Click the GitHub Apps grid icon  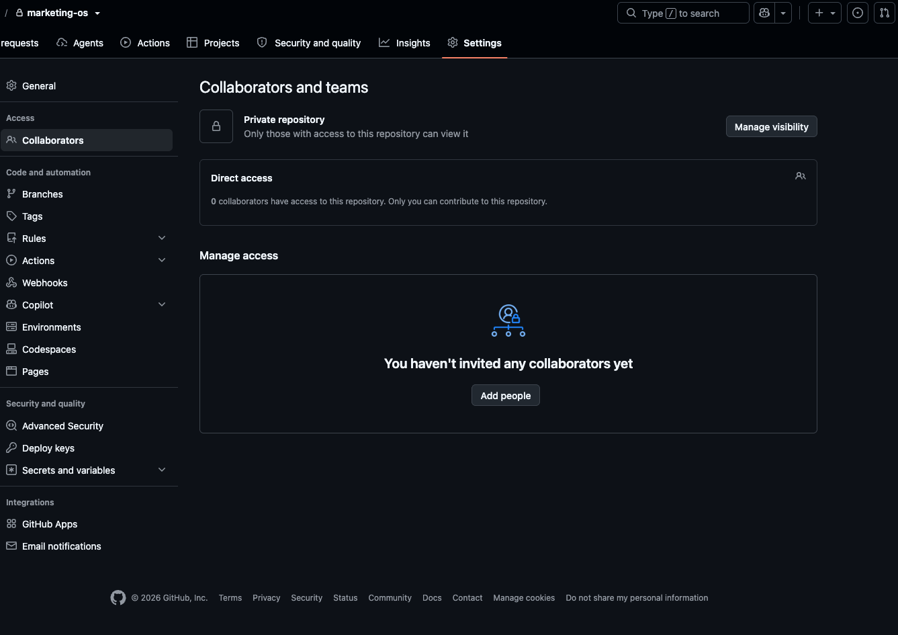click(11, 524)
